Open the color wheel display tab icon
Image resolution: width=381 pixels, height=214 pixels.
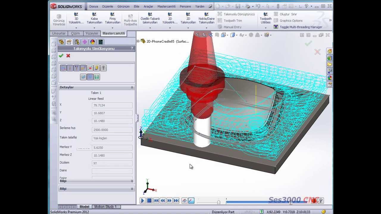tap(92, 42)
